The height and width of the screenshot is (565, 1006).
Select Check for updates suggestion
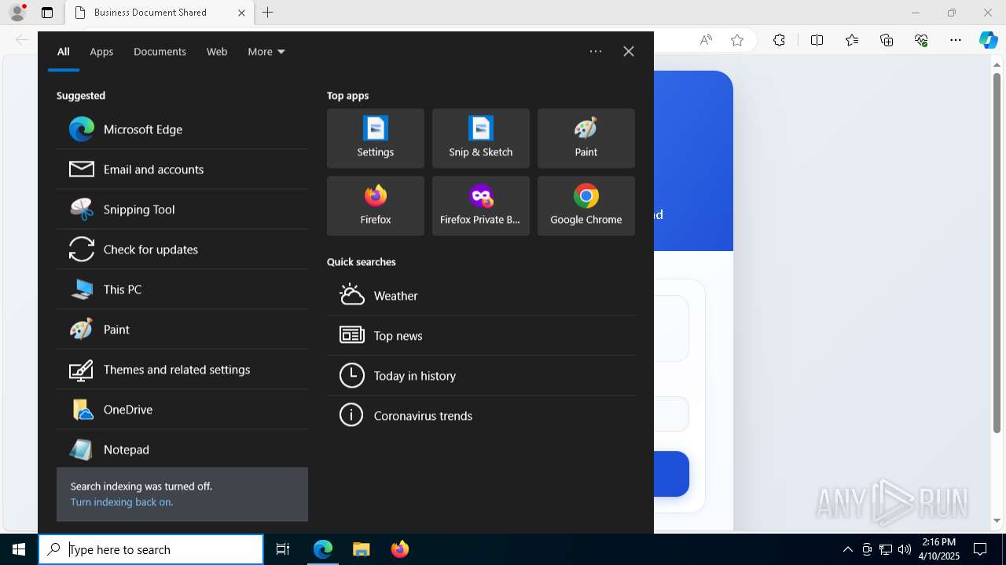pos(182,249)
